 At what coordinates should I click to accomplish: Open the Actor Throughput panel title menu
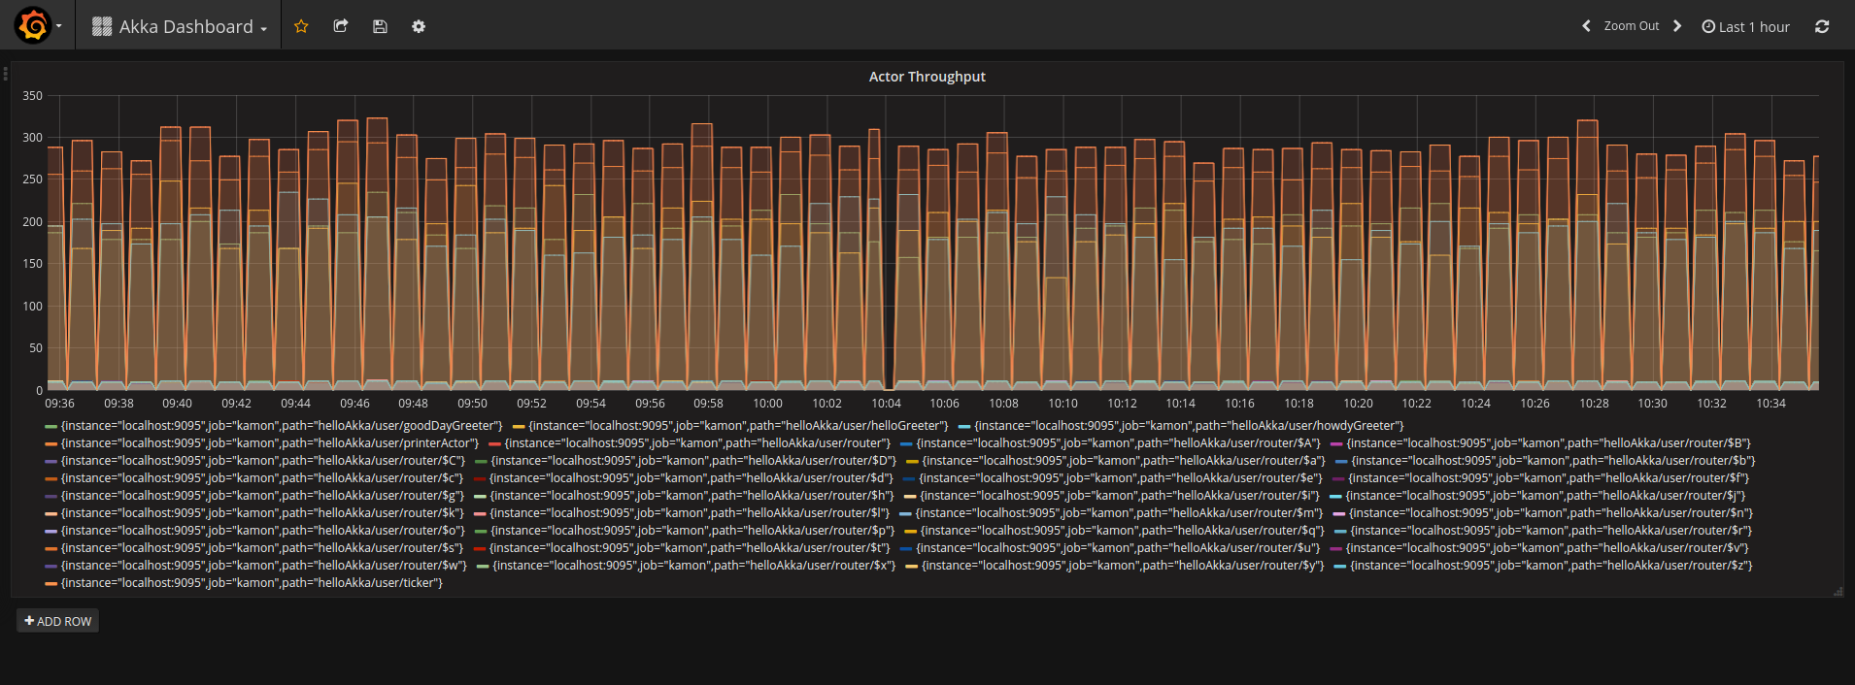point(927,77)
